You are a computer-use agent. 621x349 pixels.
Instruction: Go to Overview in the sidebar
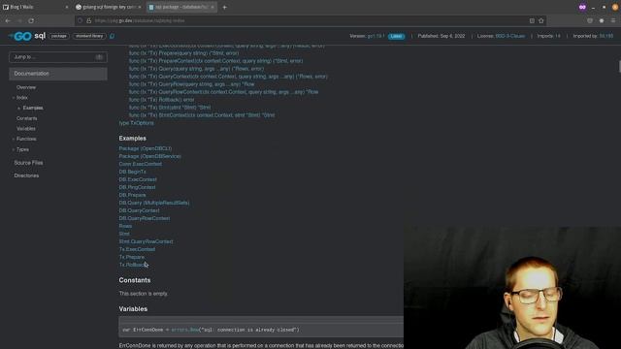(x=26, y=87)
